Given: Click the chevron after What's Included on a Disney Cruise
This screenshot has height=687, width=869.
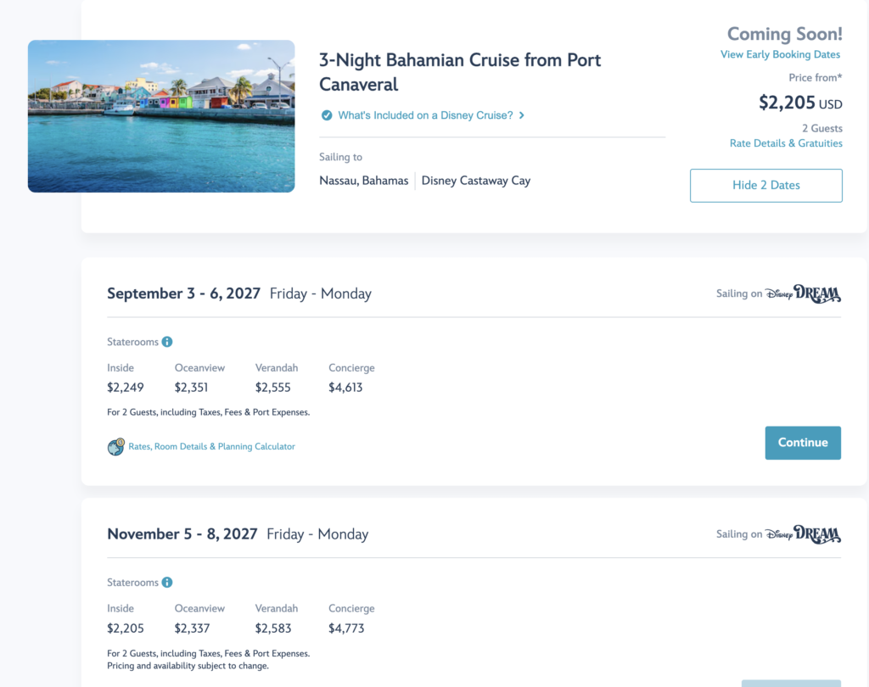Looking at the screenshot, I should (522, 115).
